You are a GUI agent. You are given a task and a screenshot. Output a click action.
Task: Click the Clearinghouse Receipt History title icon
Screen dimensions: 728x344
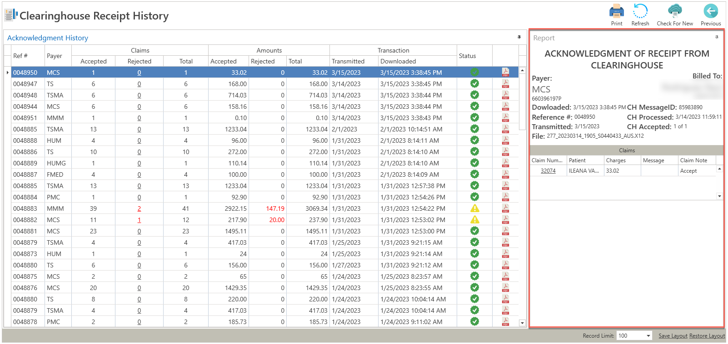click(x=11, y=15)
